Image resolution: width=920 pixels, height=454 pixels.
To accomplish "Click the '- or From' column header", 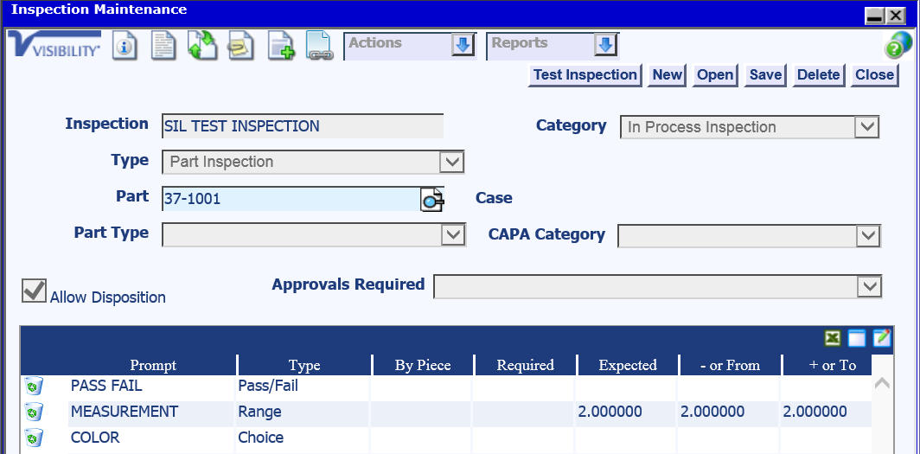I will pyautogui.click(x=730, y=366).
